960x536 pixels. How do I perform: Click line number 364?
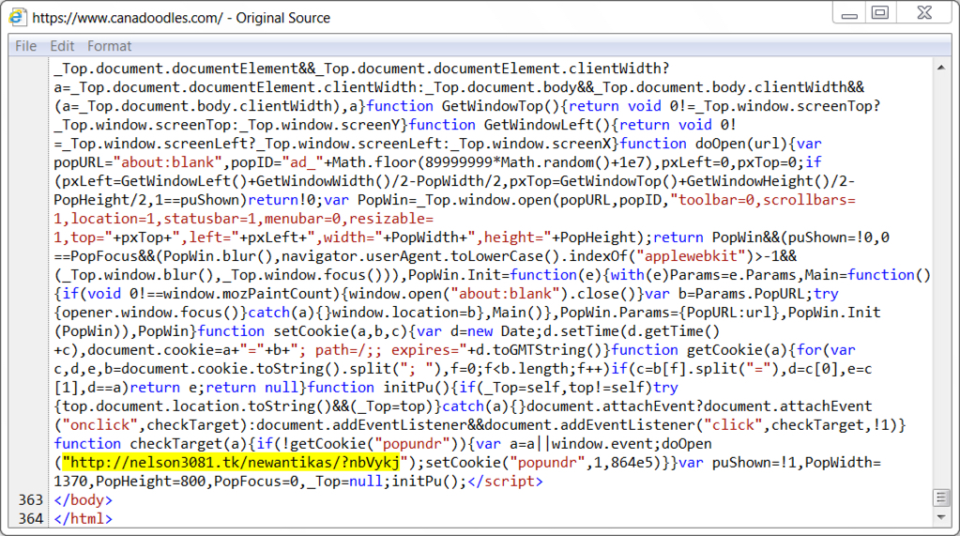coord(31,519)
